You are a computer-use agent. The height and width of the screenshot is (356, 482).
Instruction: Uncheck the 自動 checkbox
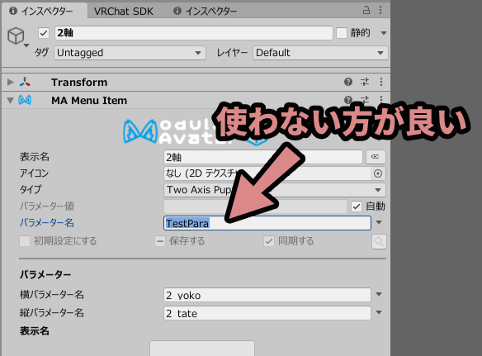pyautogui.click(x=357, y=206)
